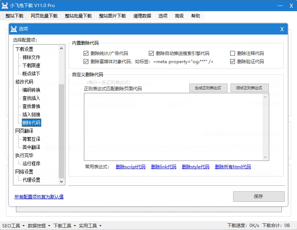The height and width of the screenshot is (230, 297).
Task: Click the 生成正则表达式 button
Action: pyautogui.click(x=208, y=88)
